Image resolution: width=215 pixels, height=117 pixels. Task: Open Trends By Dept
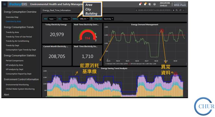12,45
